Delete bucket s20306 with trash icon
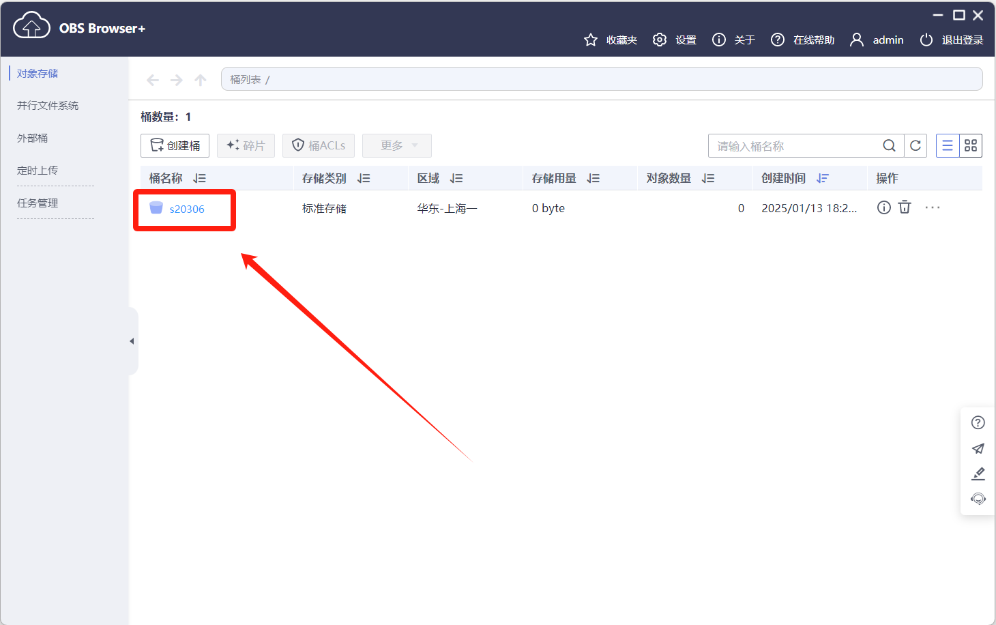This screenshot has height=625, width=996. 905,207
